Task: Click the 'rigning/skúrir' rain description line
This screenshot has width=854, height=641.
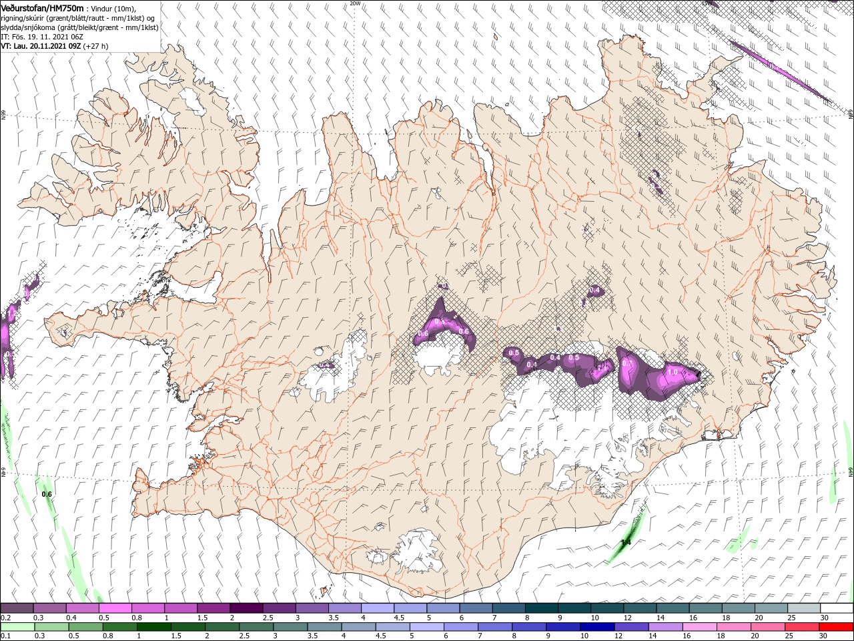Action: coord(78,18)
